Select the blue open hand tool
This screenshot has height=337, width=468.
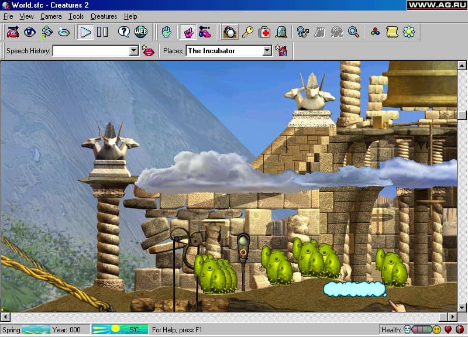pos(167,32)
